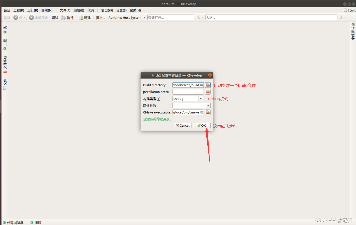This screenshot has height=225, width=356.
Task: Click the Outline (大纲) input field
Action: point(271,17)
